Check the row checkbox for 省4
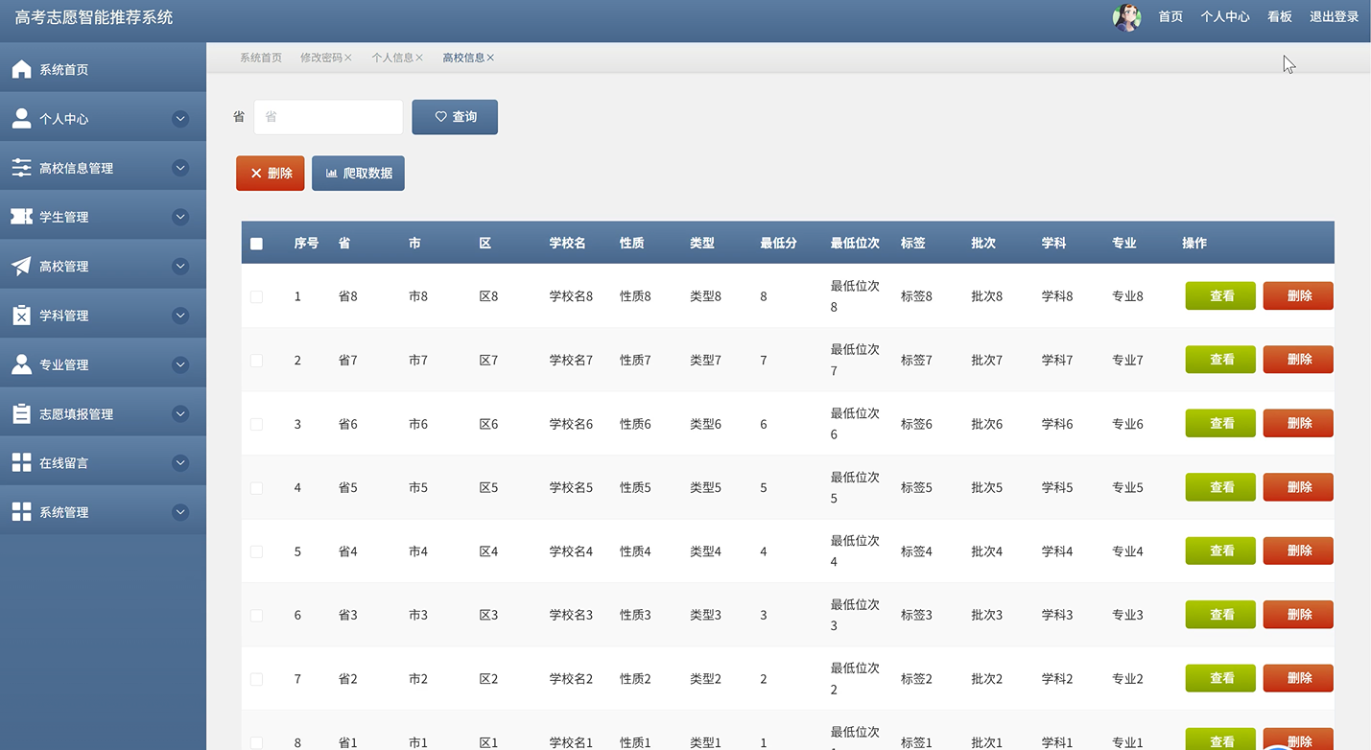The height and width of the screenshot is (750, 1371). pyautogui.click(x=256, y=551)
